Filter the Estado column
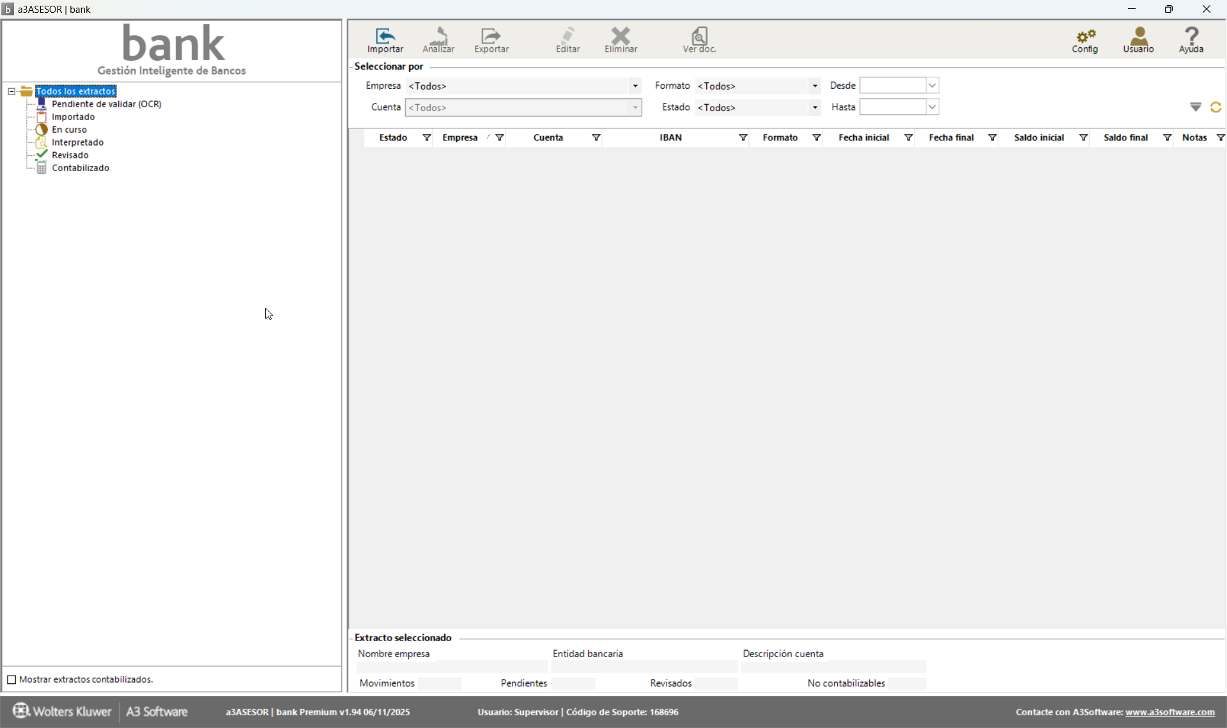1227x728 pixels. pyautogui.click(x=427, y=138)
